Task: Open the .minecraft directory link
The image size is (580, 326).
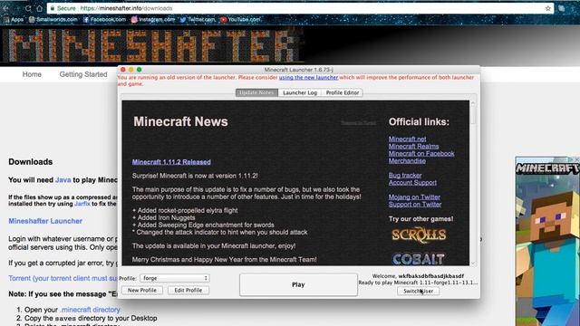Action: click(x=90, y=310)
